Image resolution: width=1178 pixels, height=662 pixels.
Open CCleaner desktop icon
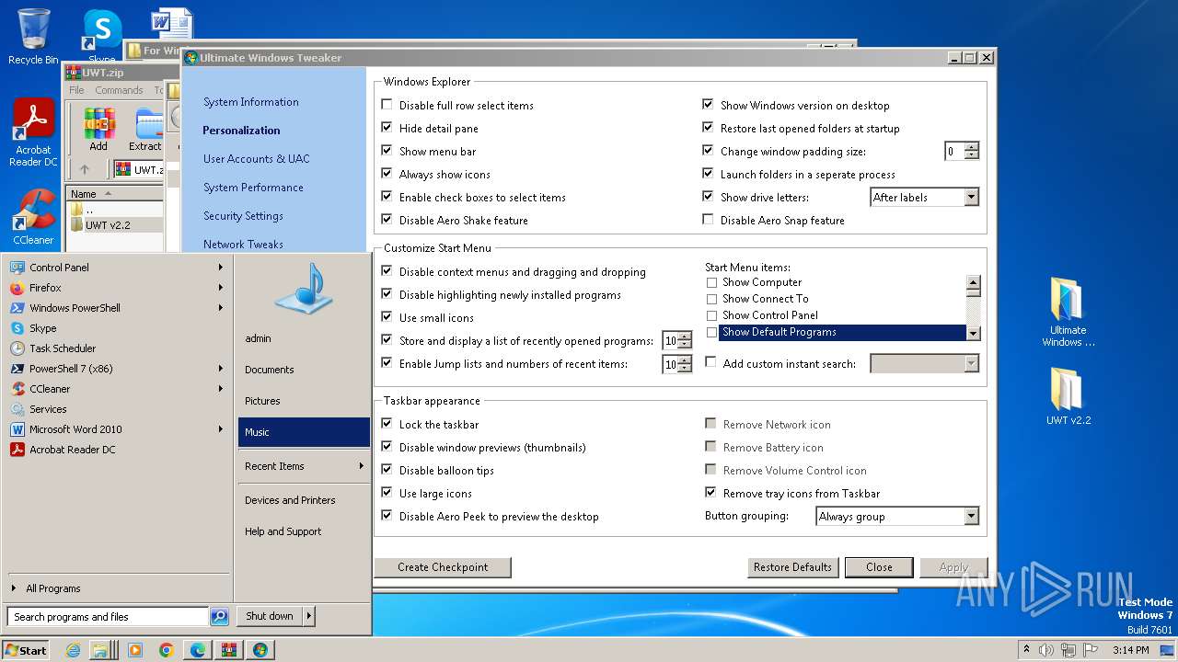33,217
